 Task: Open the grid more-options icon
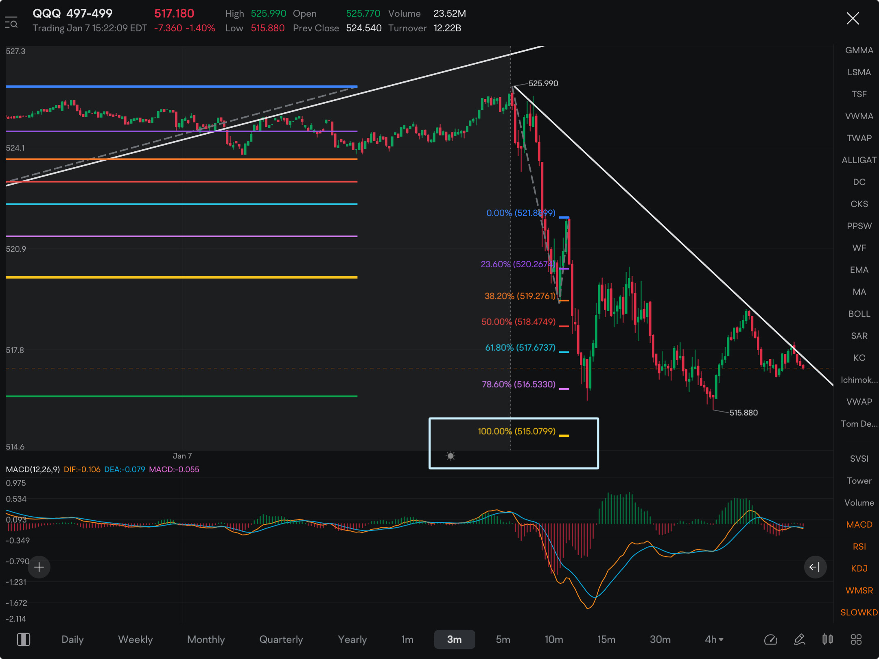(856, 639)
